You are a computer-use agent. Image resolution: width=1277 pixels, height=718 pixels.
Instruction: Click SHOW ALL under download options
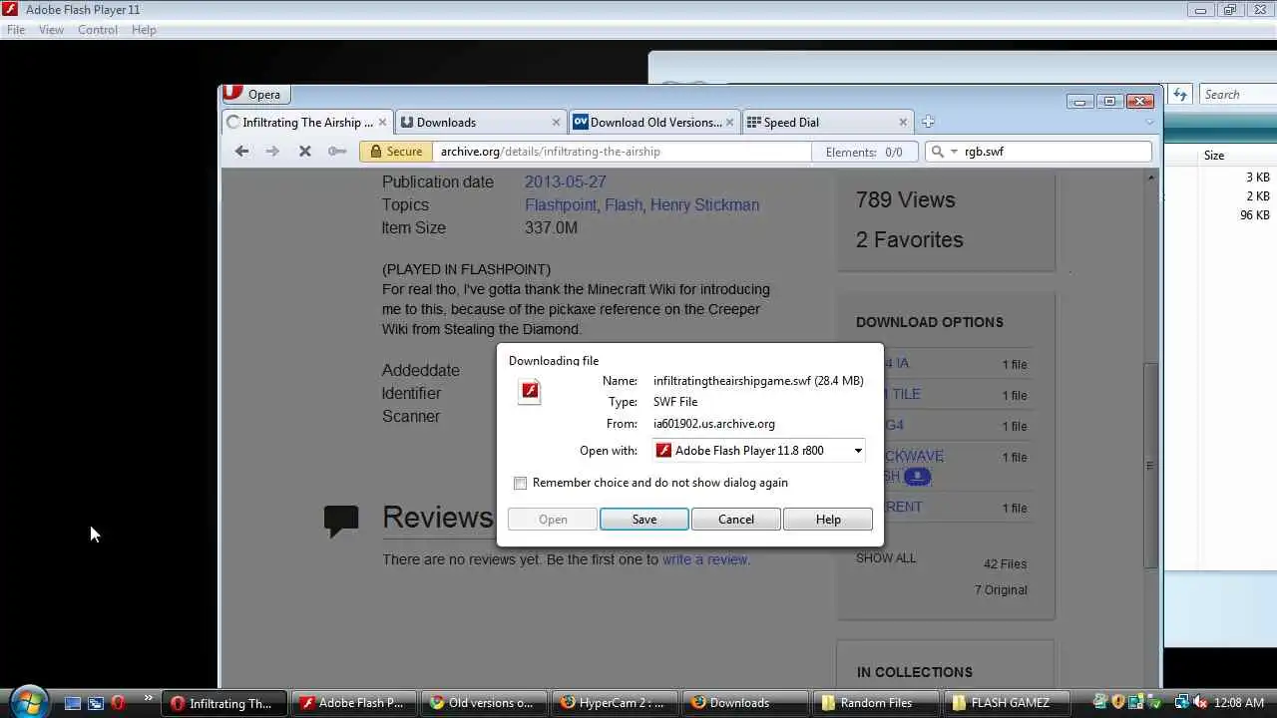tap(886, 558)
